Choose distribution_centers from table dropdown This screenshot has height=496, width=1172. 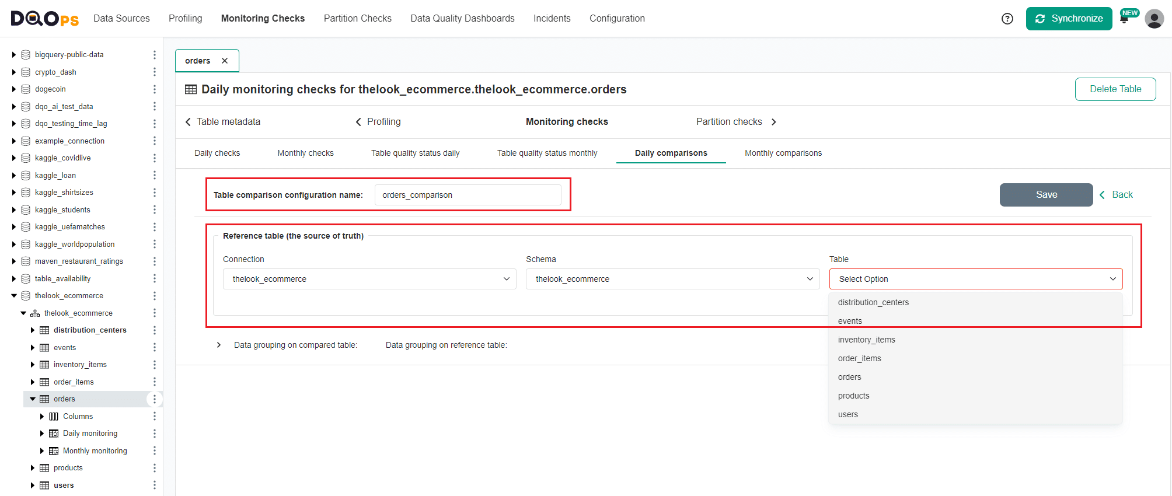point(976,302)
